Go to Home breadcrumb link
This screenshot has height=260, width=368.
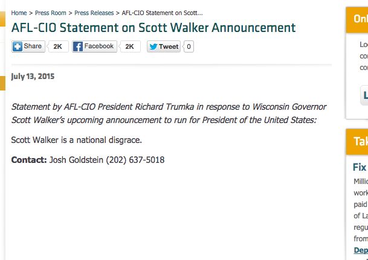pos(19,13)
